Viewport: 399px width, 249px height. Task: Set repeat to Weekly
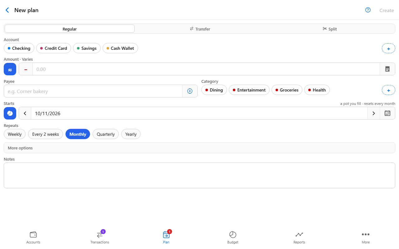(15, 134)
